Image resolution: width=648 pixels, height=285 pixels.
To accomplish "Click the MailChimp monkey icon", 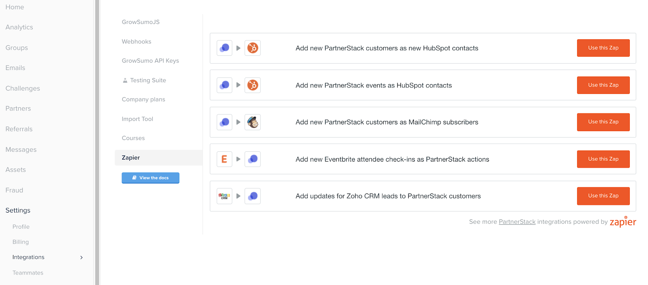I will point(253,122).
